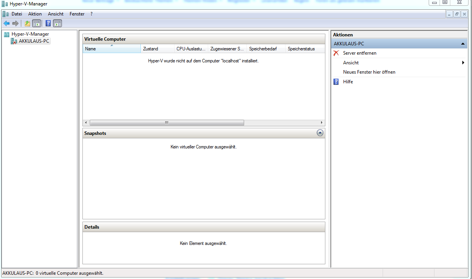The width and height of the screenshot is (472, 279).
Task: Click Neues Fenster hier öffnen
Action: pyautogui.click(x=369, y=72)
